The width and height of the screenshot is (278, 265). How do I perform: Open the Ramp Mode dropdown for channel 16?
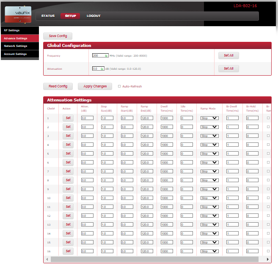pyautogui.click(x=209, y=251)
